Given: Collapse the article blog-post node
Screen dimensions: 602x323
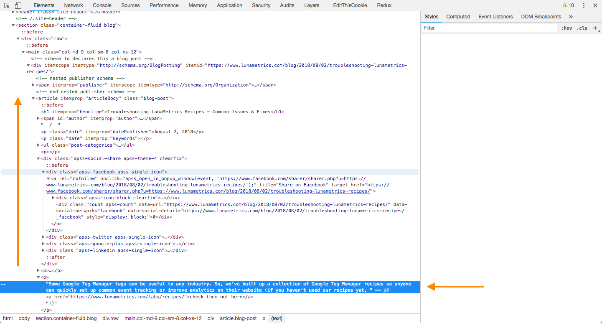Looking at the screenshot, I should 33,99.
